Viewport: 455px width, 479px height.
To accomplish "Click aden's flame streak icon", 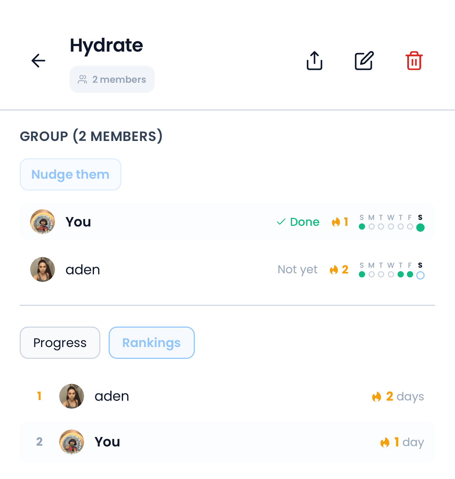I will pyautogui.click(x=334, y=269).
